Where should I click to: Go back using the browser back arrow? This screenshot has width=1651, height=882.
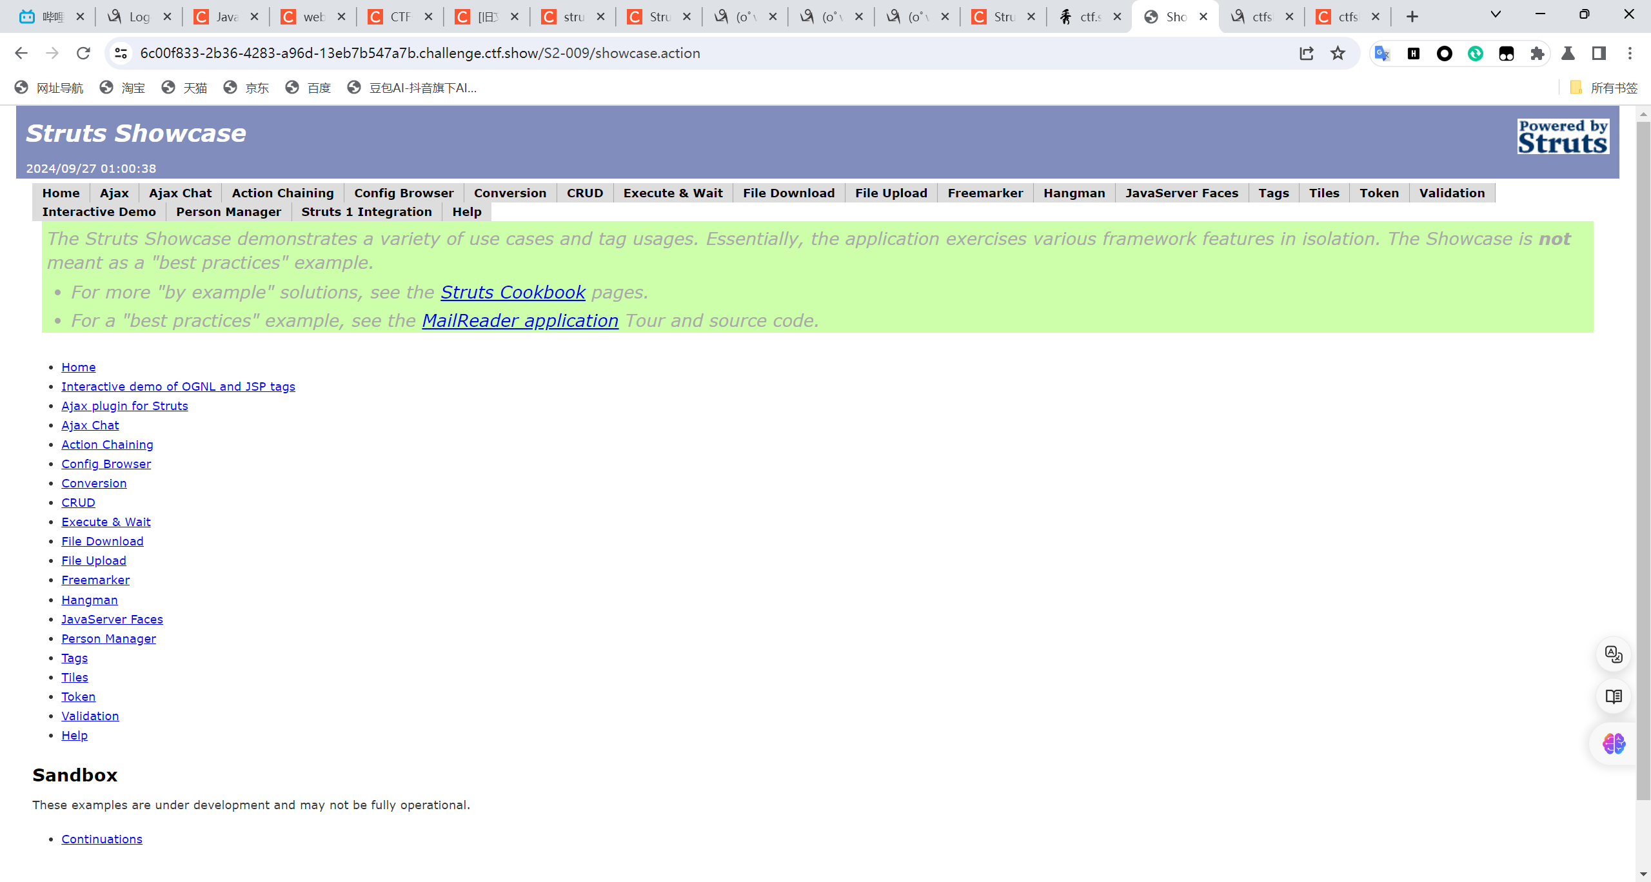tap(21, 53)
